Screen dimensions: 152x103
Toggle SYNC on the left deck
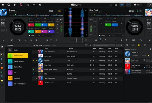tap(3, 20)
